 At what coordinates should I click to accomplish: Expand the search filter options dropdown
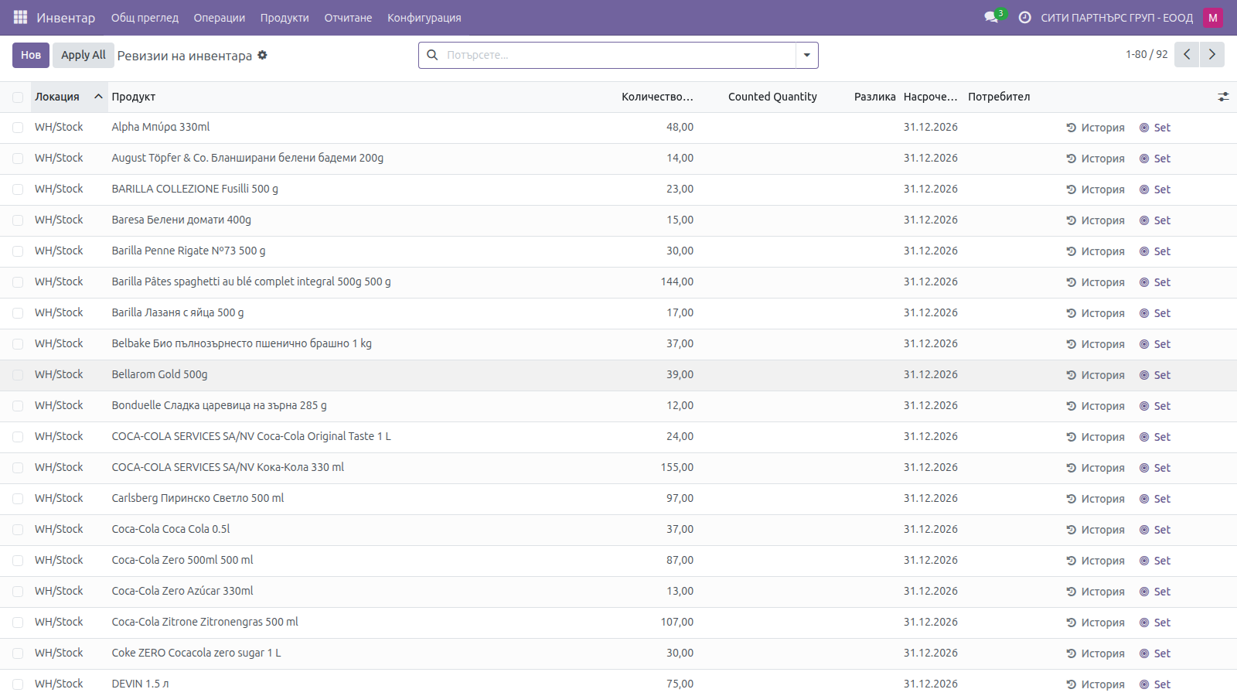click(806, 55)
